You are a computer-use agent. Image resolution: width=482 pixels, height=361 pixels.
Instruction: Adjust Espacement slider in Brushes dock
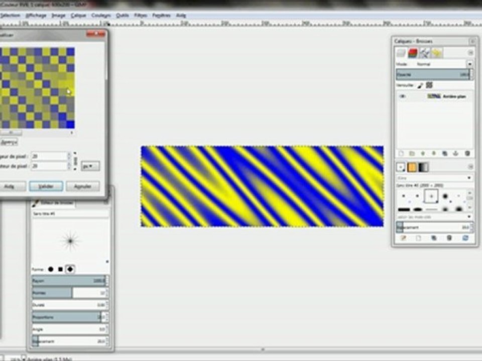click(434, 227)
